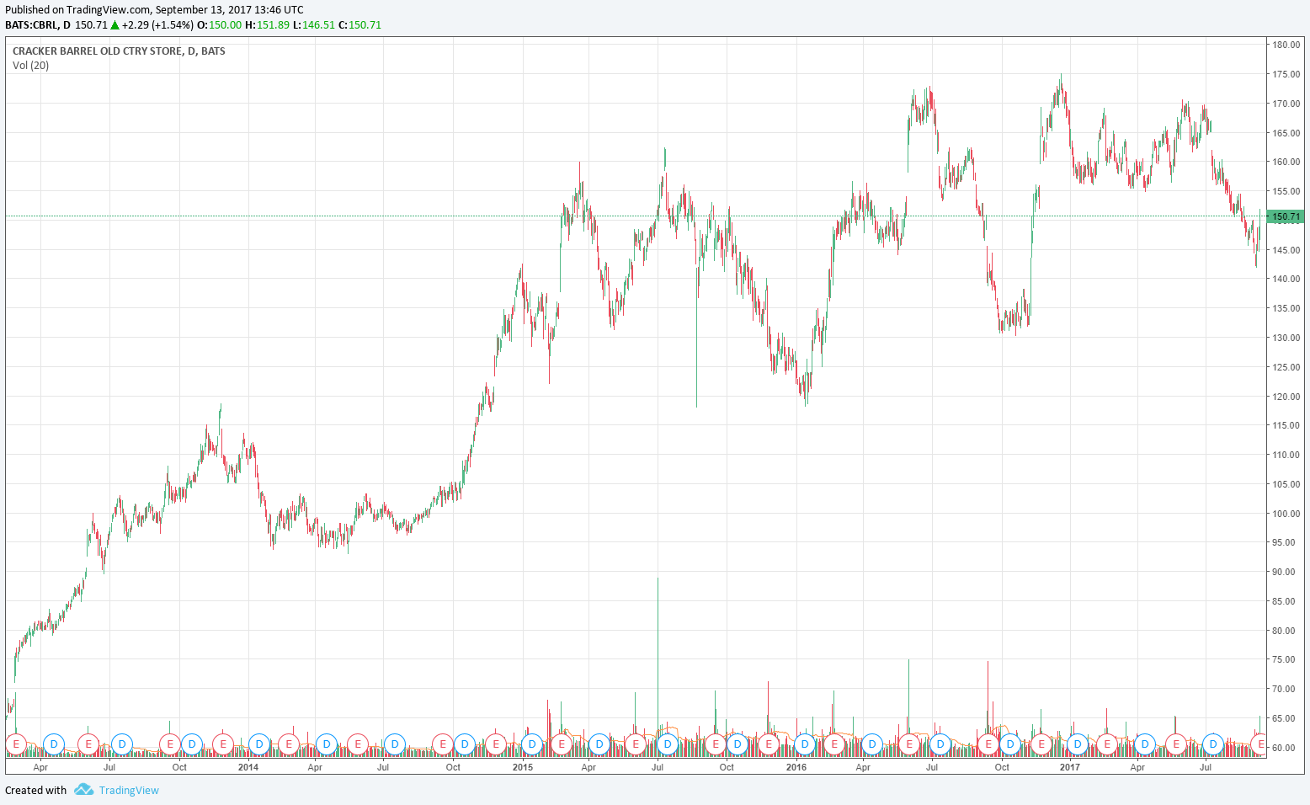1310x805 pixels.
Task: Click the 175.00 price axis label
Action: click(1286, 74)
